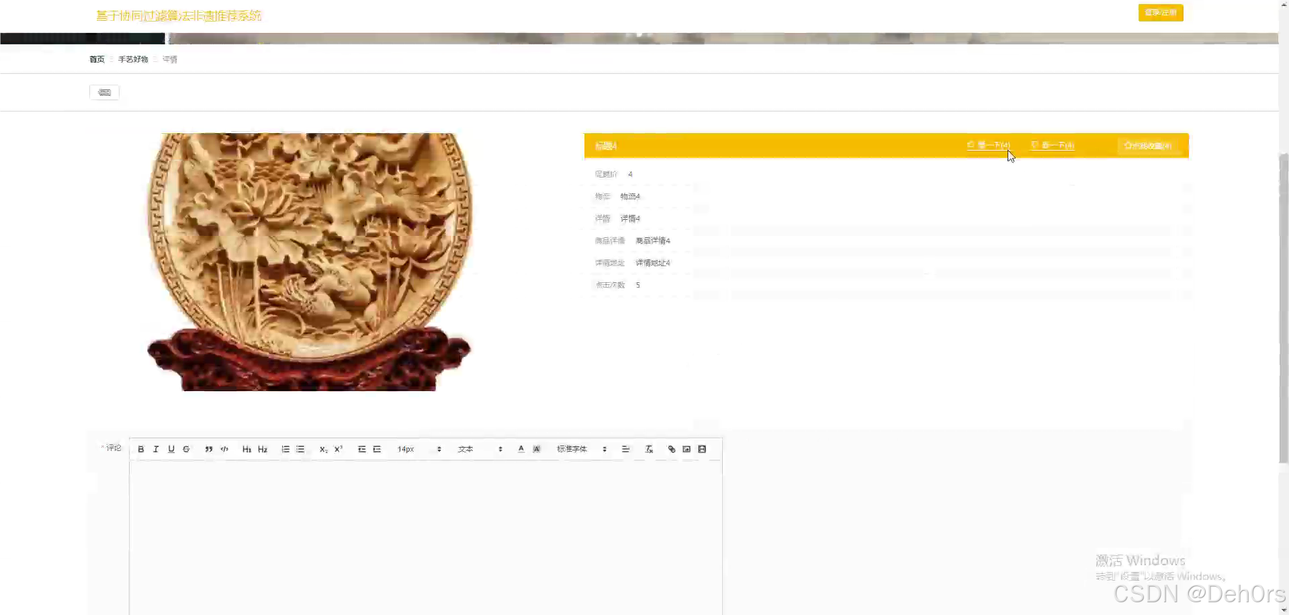The width and height of the screenshot is (1289, 615).
Task: Open the text background color picker
Action: [x=537, y=449]
